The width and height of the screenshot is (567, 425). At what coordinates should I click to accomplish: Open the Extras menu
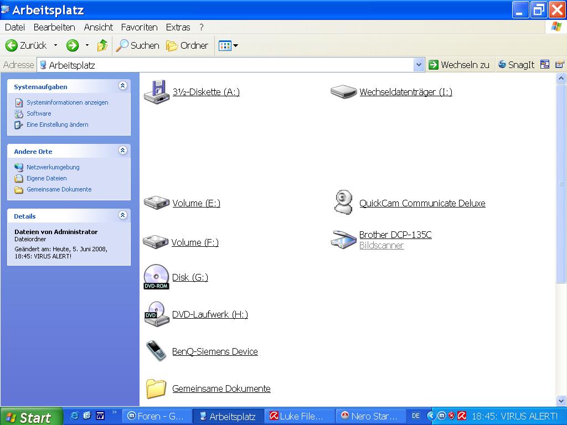[178, 27]
